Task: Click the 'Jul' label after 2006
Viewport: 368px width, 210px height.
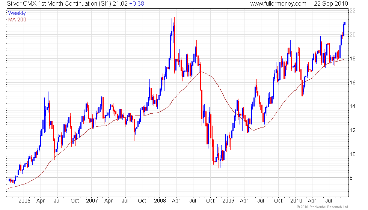Action: pos(57,201)
